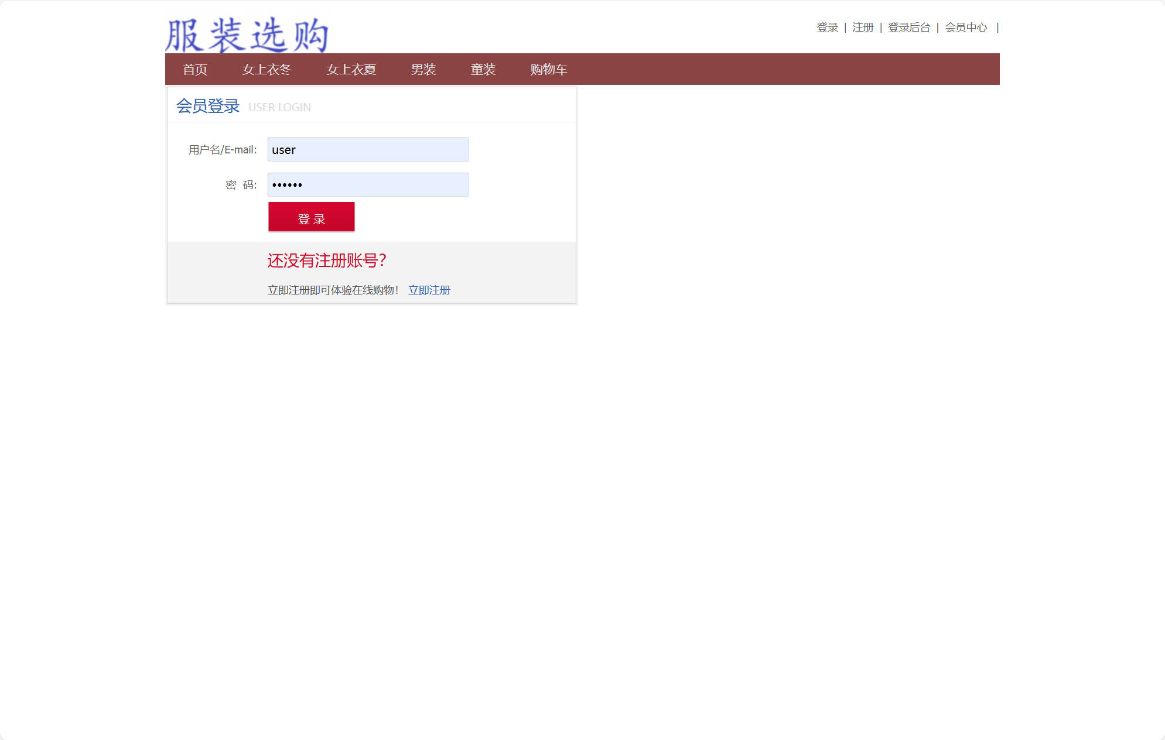Image resolution: width=1165 pixels, height=740 pixels.
Task: Browse the 女上衣夏 category
Action: [x=352, y=70]
